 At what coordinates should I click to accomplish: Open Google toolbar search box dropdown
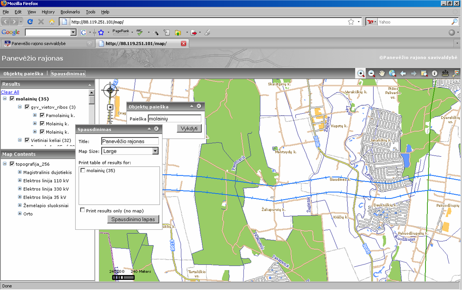(73, 33)
